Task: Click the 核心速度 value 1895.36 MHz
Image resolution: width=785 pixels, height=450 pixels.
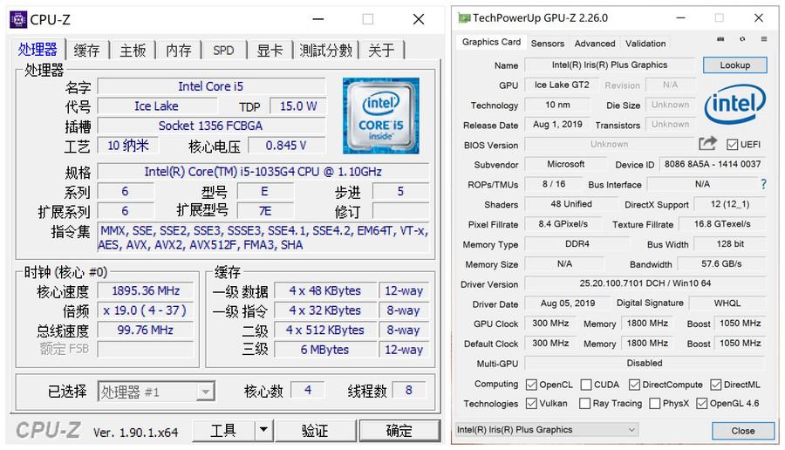Action: [x=146, y=290]
